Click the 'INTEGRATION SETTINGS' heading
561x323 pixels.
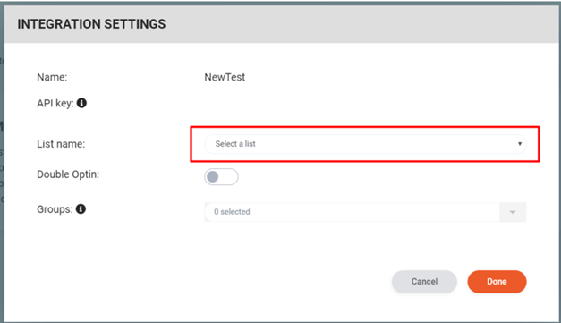tap(91, 24)
